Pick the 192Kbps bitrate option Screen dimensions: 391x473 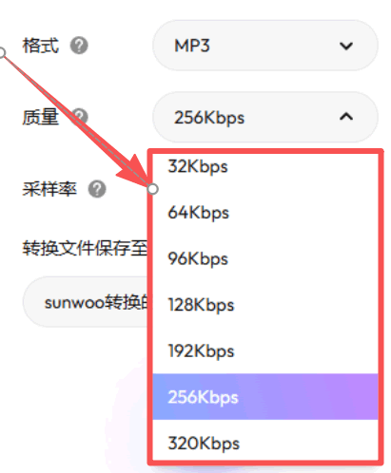tap(265, 351)
